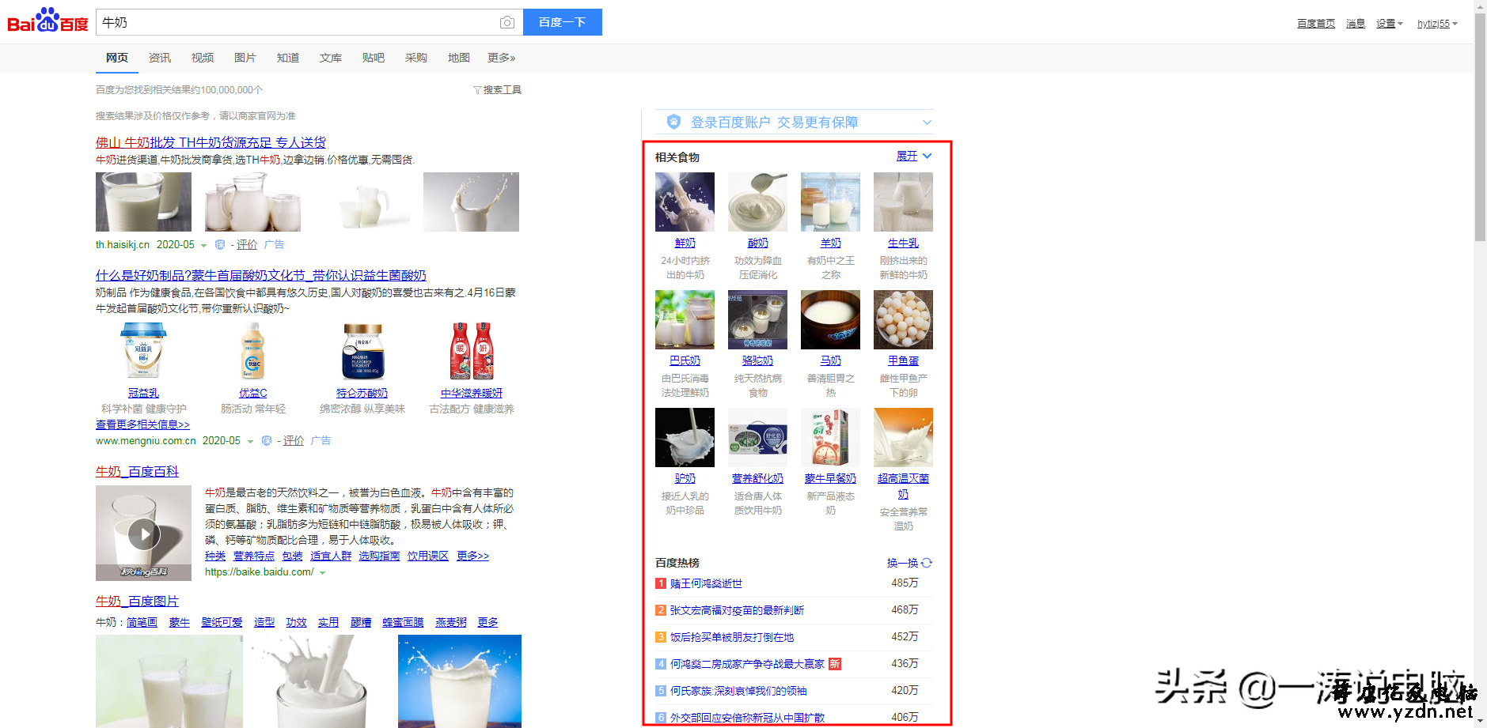The width and height of the screenshot is (1487, 728).
Task: Click the Baidu logo
Action: point(47,21)
